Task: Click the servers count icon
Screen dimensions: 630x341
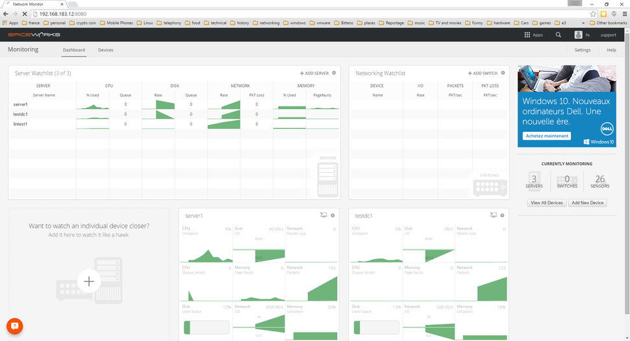Action: tap(534, 180)
